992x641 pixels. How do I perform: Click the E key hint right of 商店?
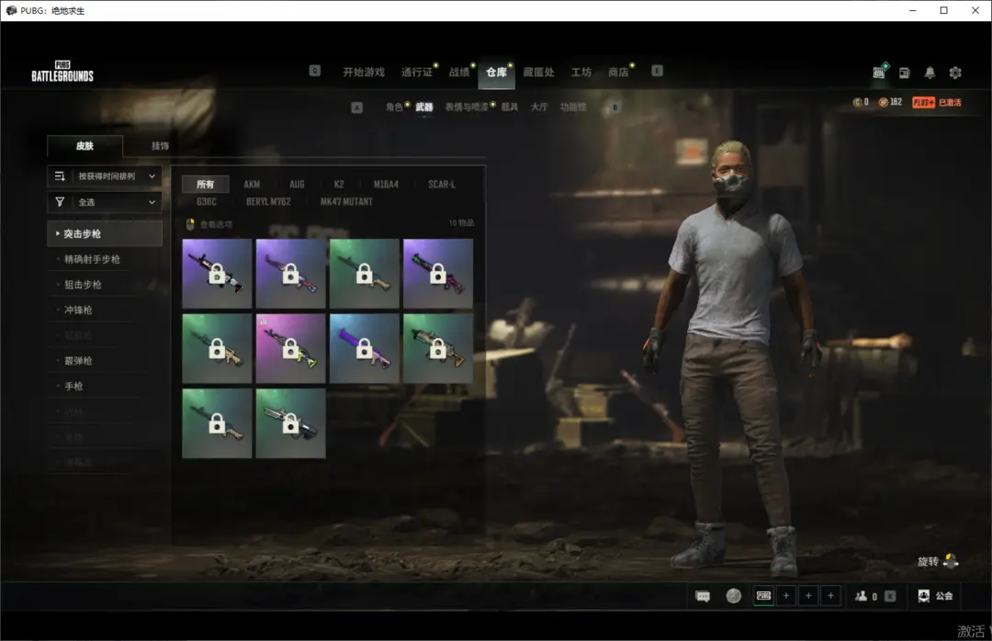658,71
